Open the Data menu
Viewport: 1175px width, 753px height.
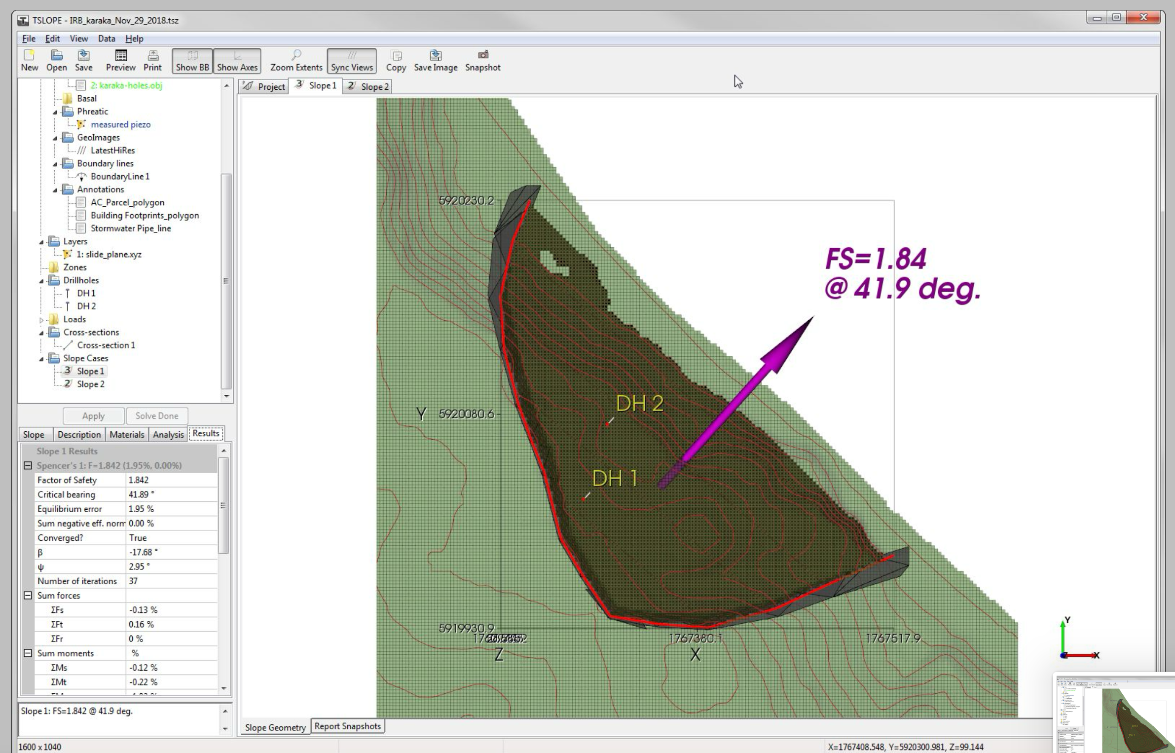point(106,38)
